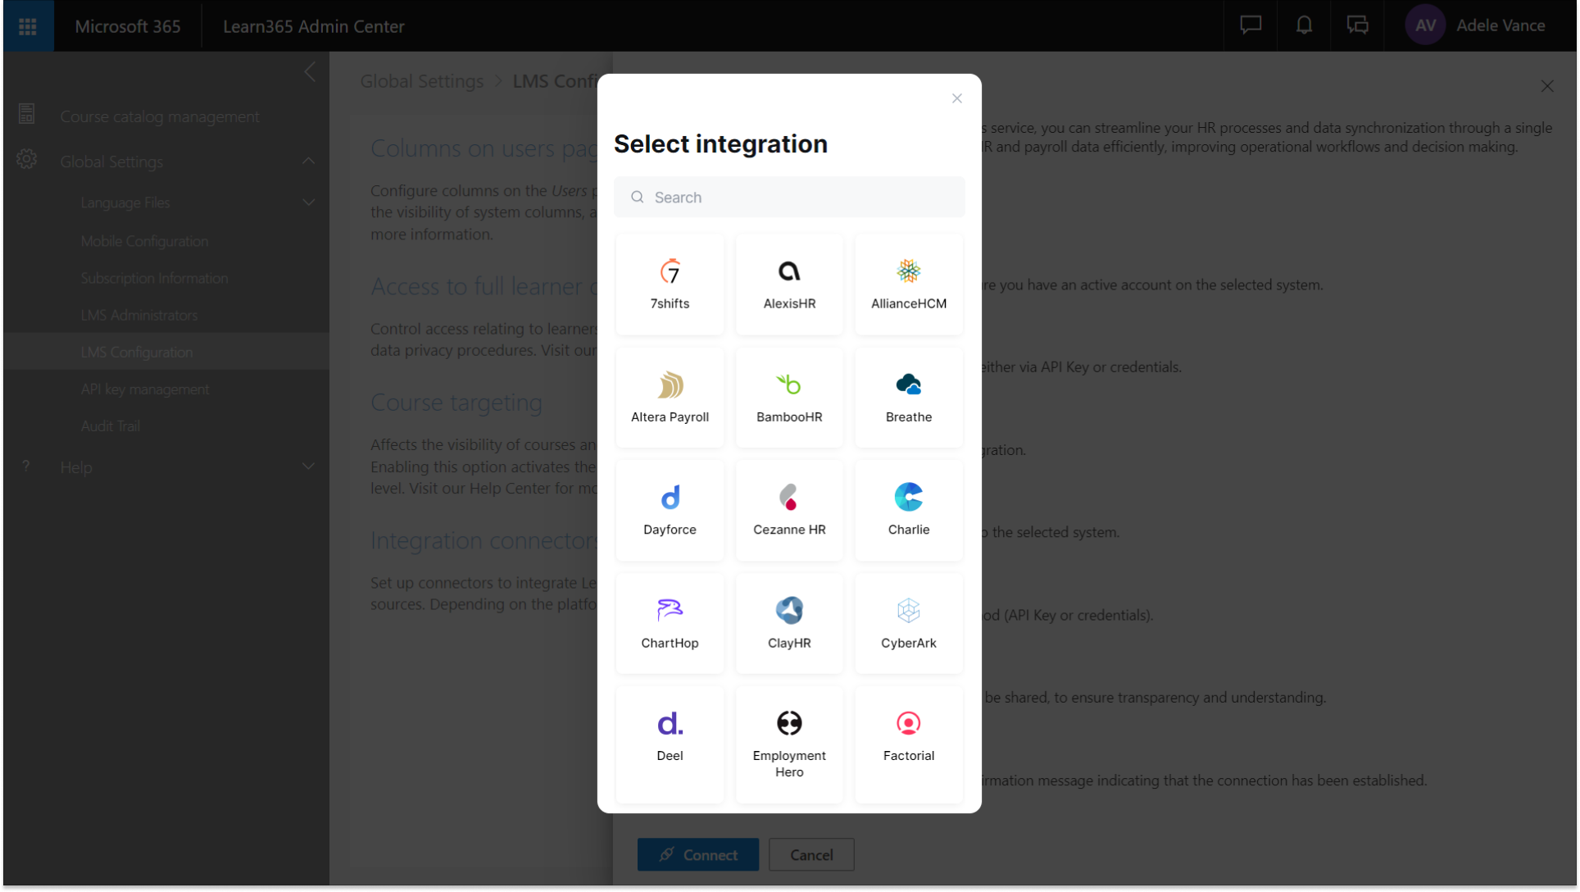Screen dimensions: 1580x892
Task: Select the Deel integration
Action: click(670, 735)
